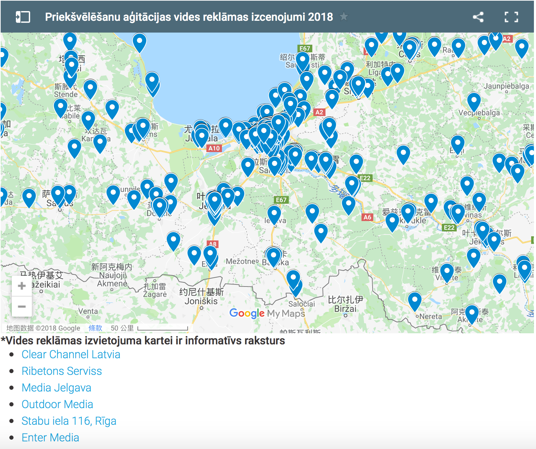Click the A6 road marker
Image resolution: width=536 pixels, height=449 pixels.
click(367, 217)
